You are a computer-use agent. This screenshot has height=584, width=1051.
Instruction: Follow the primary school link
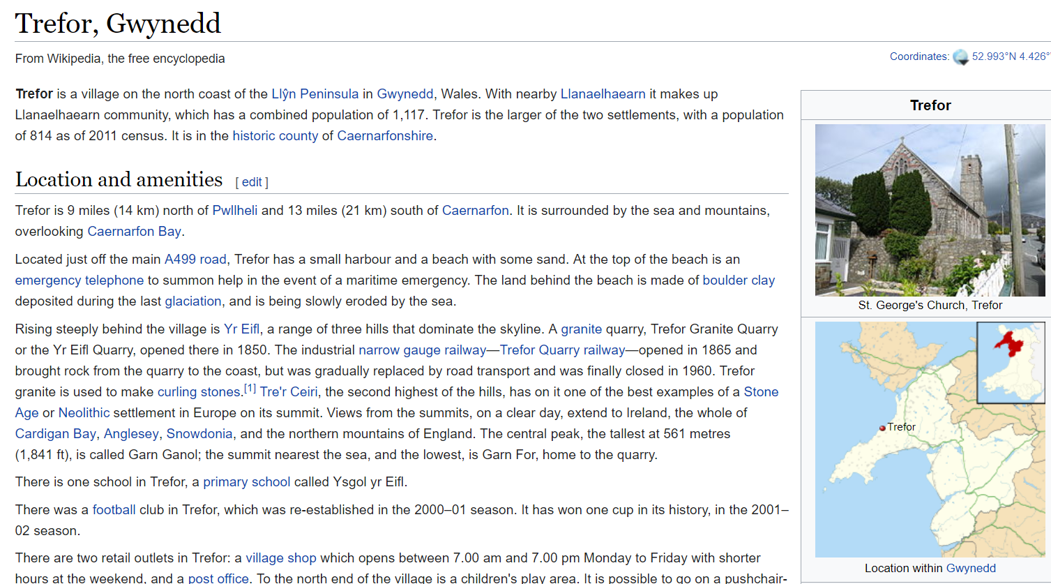(x=247, y=482)
